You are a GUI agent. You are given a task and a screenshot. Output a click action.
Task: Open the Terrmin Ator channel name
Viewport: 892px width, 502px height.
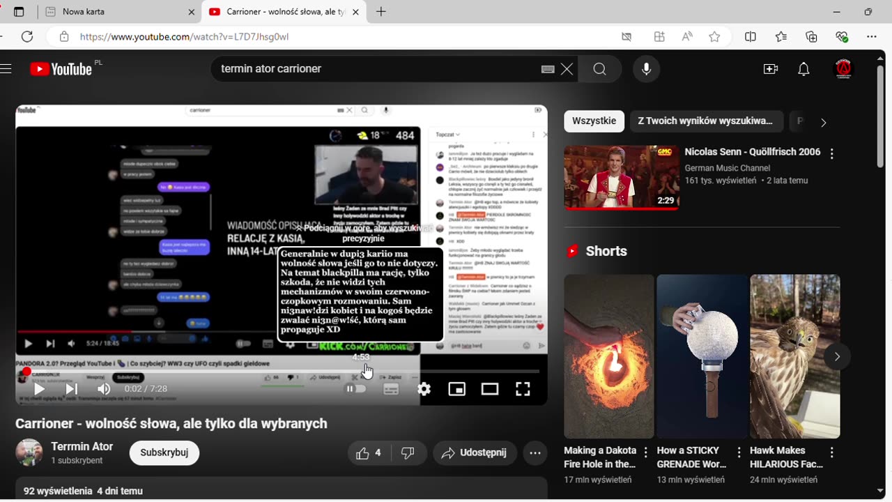click(x=82, y=446)
